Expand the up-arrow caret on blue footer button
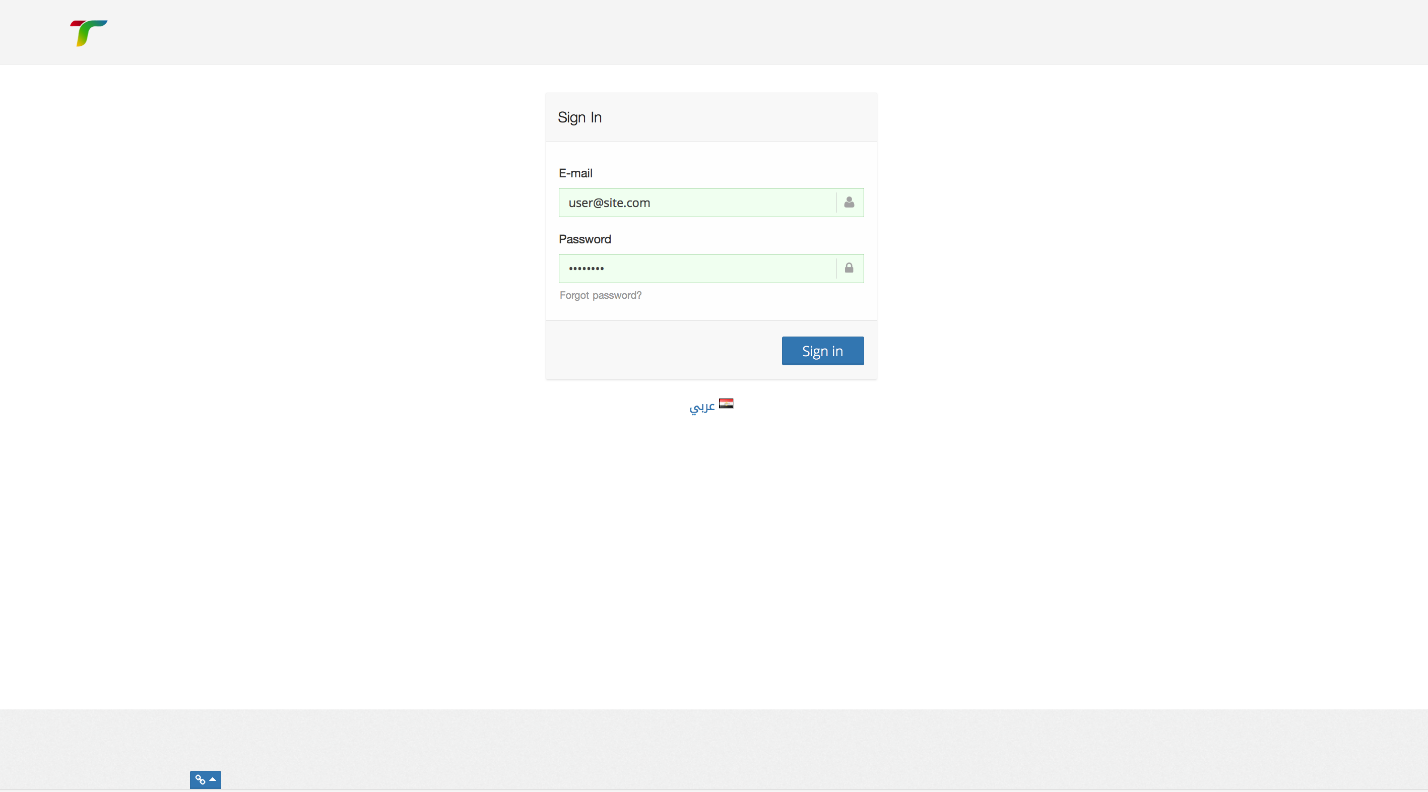Image resolution: width=1428 pixels, height=792 pixels. tap(213, 779)
